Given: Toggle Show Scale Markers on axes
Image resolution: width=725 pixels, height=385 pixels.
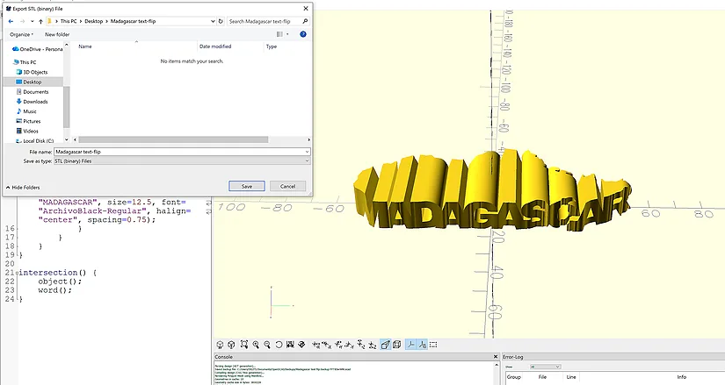Looking at the screenshot, I should coord(422,345).
